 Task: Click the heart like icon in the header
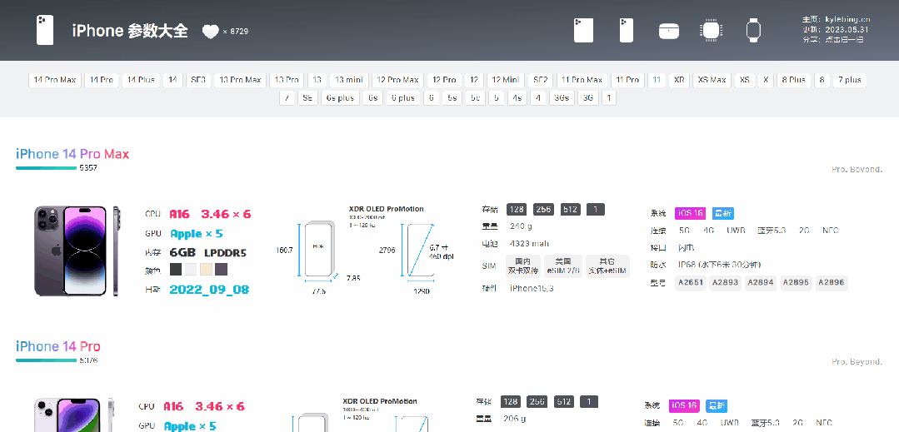[x=211, y=32]
